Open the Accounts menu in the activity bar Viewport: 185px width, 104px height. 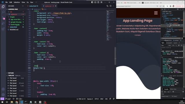pyautogui.click(x=3, y=89)
